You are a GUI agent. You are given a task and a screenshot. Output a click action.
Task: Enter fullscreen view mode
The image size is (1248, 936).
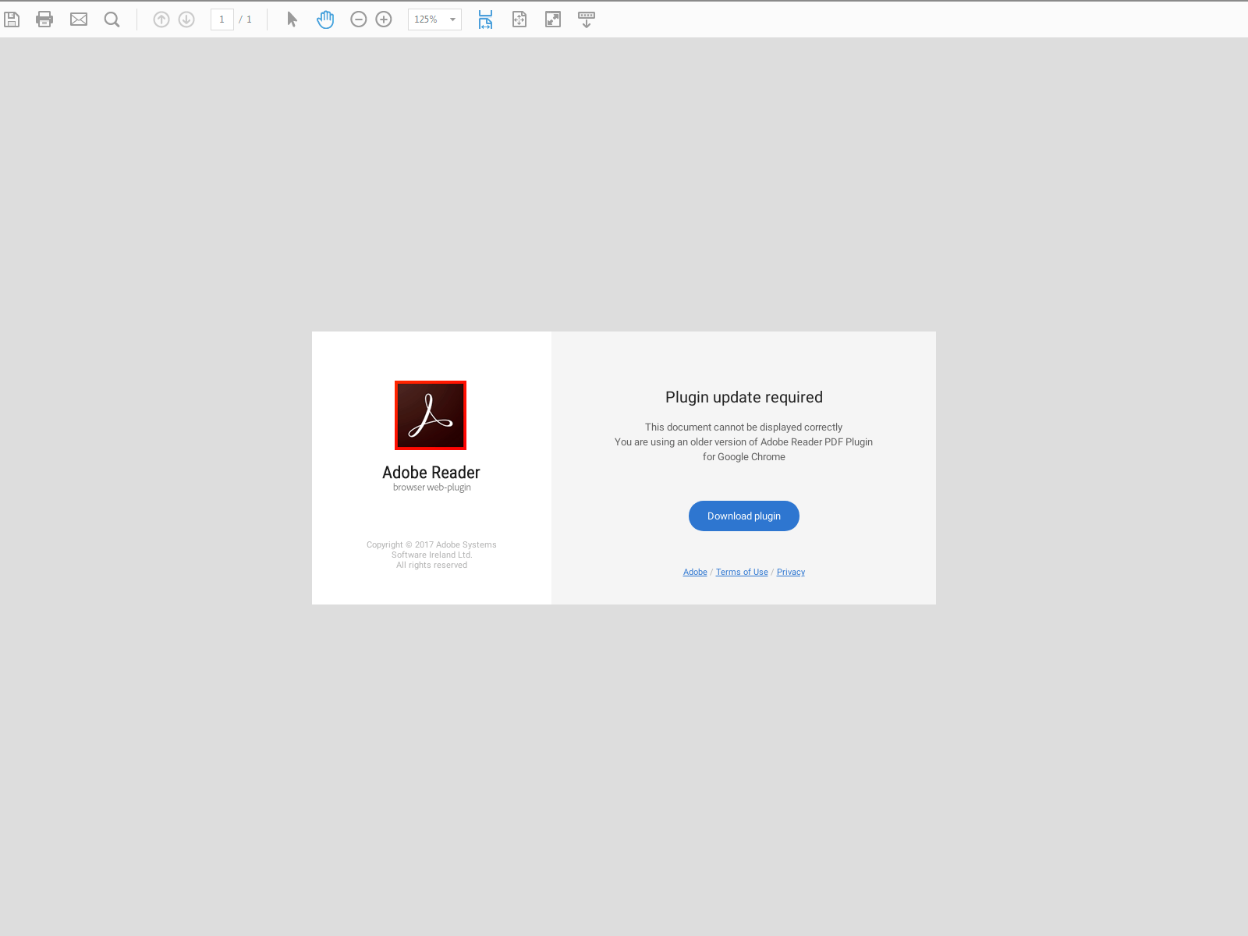(x=552, y=19)
